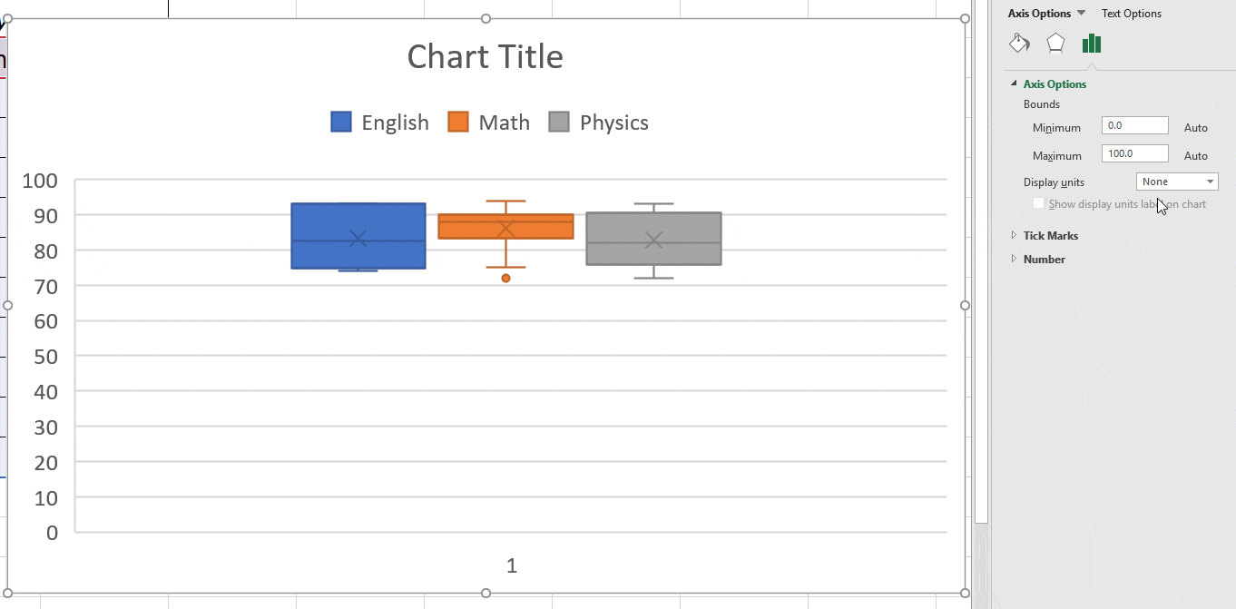Open the Fill & Line icon tab
1236x609 pixels.
pyautogui.click(x=1019, y=44)
